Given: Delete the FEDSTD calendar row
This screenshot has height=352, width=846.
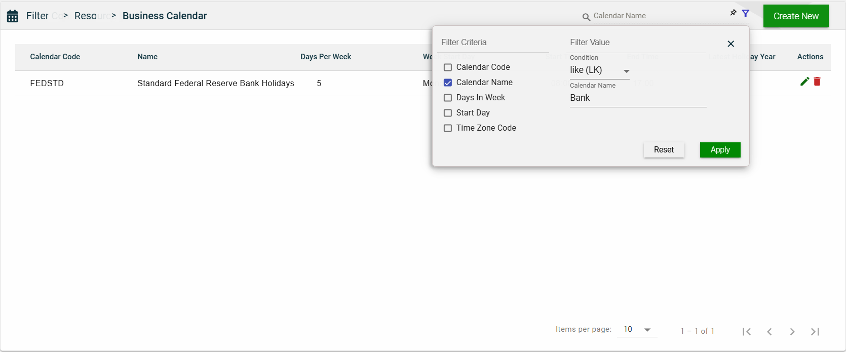Looking at the screenshot, I should pyautogui.click(x=817, y=82).
